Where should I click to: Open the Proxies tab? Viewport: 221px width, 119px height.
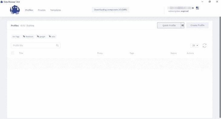tap(41, 10)
